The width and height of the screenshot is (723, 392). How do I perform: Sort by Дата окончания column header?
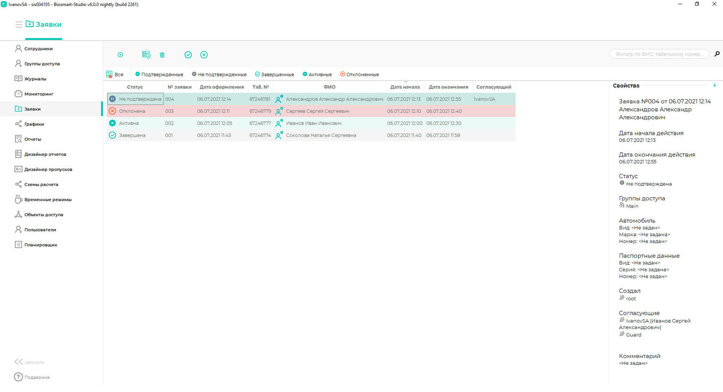coord(448,87)
